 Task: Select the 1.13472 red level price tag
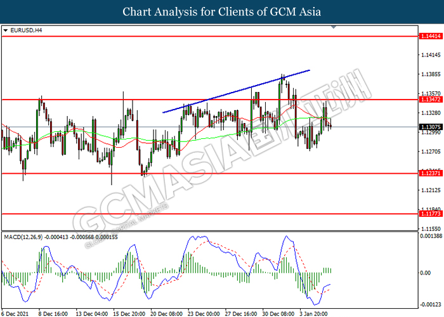pos(431,100)
